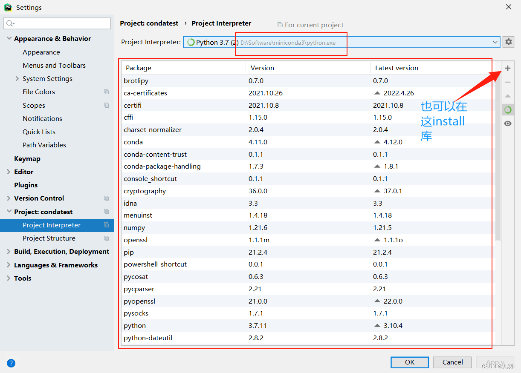Screen dimensions: 521x373
Task: Click the settings search field
Action: (57, 23)
